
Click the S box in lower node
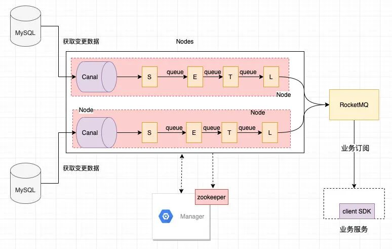pyautogui.click(x=149, y=133)
